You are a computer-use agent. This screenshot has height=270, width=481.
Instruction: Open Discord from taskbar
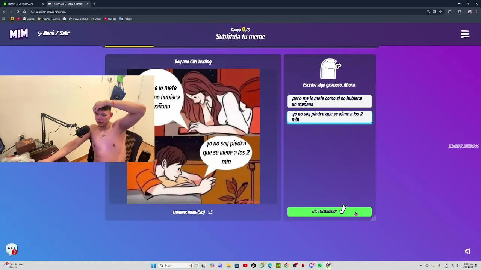pyautogui.click(x=312, y=265)
